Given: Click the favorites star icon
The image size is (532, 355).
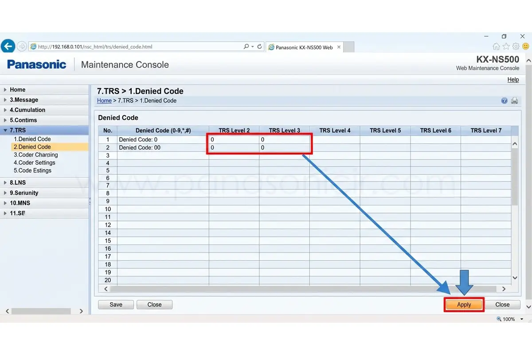Looking at the screenshot, I should coord(506,47).
